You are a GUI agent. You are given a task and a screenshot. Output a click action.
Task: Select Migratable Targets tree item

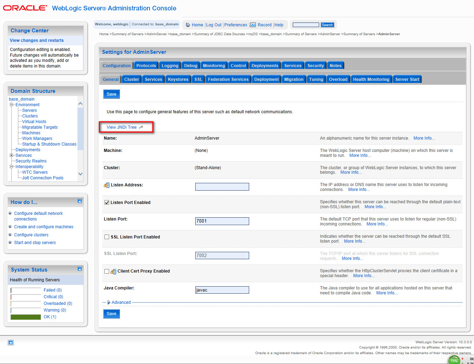(40, 127)
